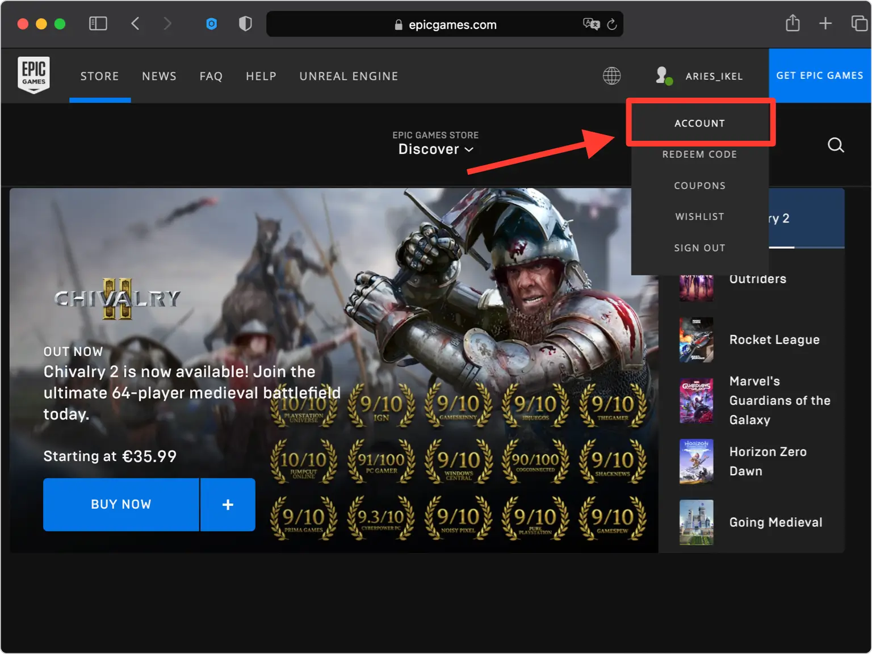Image resolution: width=872 pixels, height=654 pixels.
Task: Toggle the Safari sidebar icon
Action: point(98,24)
